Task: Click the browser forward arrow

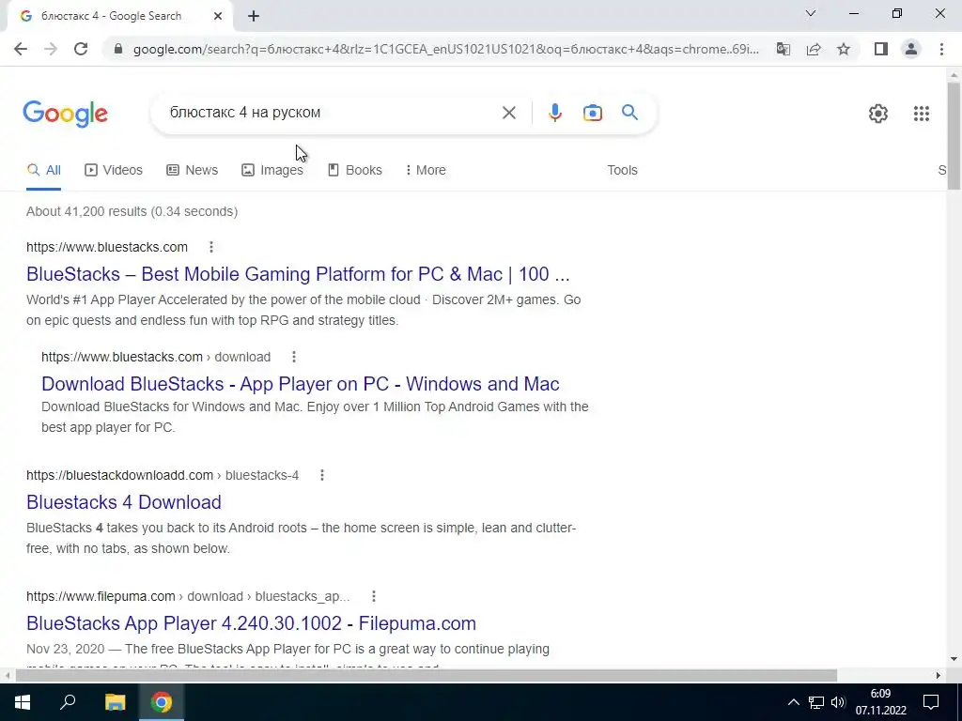Action: [51, 49]
